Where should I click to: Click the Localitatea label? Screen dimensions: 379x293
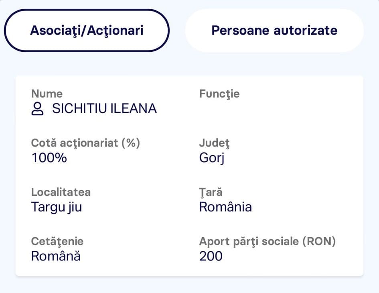pyautogui.click(x=61, y=192)
